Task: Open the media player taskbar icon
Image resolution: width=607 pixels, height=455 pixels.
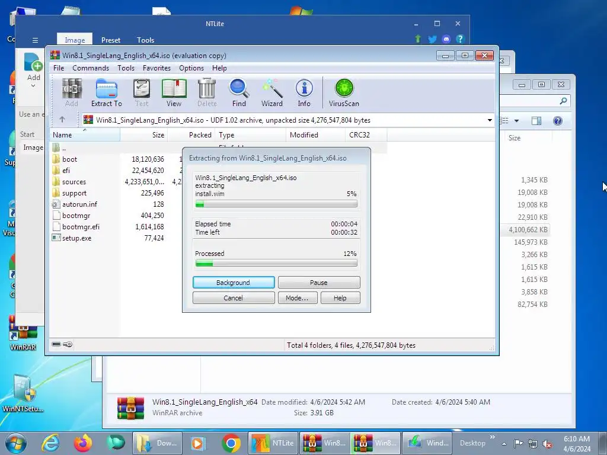Action: tap(198, 443)
